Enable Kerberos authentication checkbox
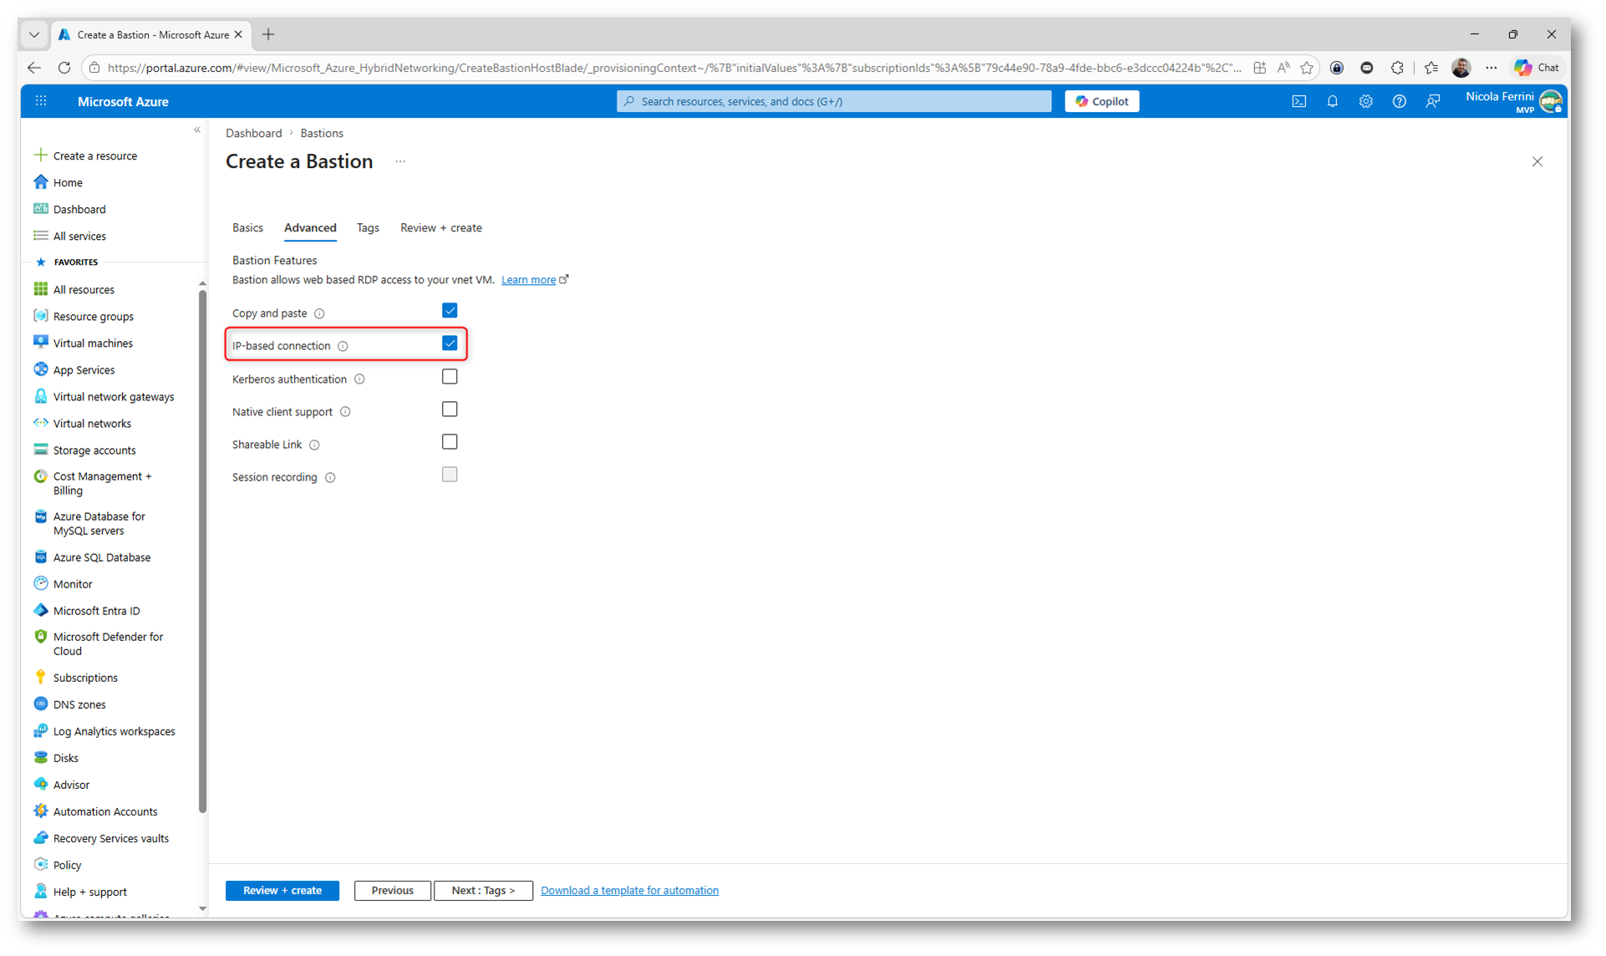 point(450,377)
